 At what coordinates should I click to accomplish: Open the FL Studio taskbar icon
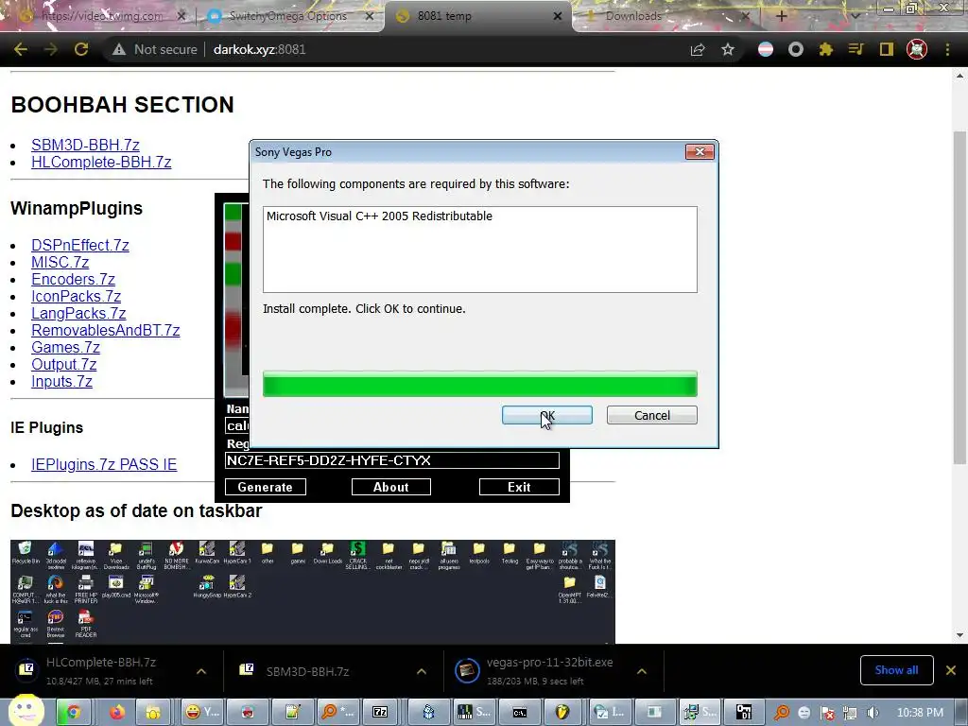point(562,713)
